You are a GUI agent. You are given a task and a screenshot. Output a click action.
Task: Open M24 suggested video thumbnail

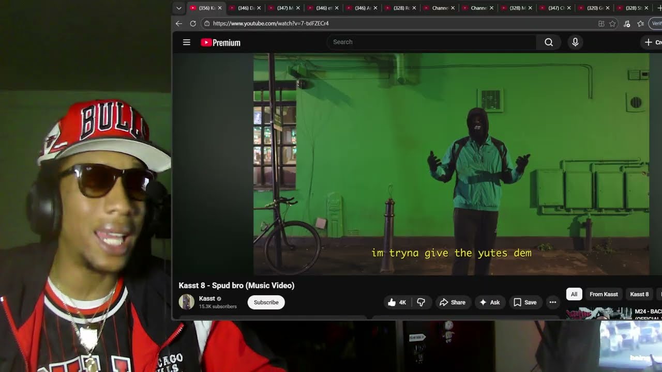598,314
